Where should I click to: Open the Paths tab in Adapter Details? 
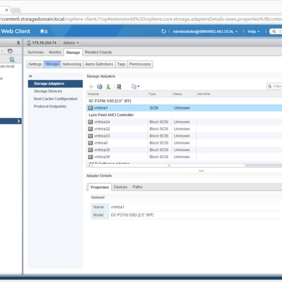(x=137, y=187)
